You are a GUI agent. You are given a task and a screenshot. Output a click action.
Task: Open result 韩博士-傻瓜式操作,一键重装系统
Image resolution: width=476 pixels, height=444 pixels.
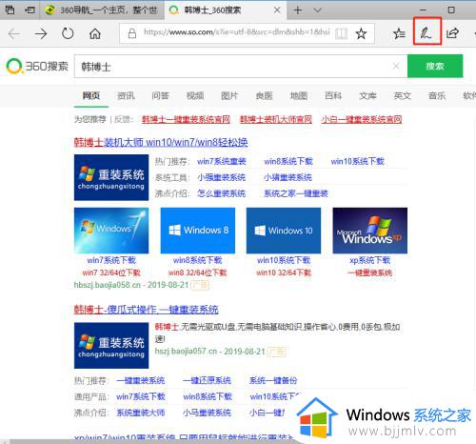147,310
